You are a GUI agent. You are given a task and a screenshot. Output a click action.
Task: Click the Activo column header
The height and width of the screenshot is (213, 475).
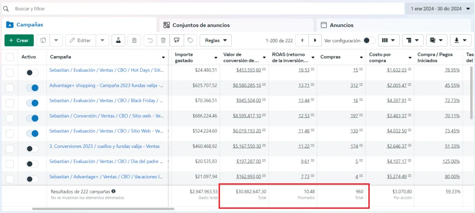pos(28,57)
